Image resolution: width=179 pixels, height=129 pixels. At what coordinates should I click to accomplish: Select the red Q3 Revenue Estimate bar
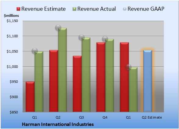pos(77,84)
